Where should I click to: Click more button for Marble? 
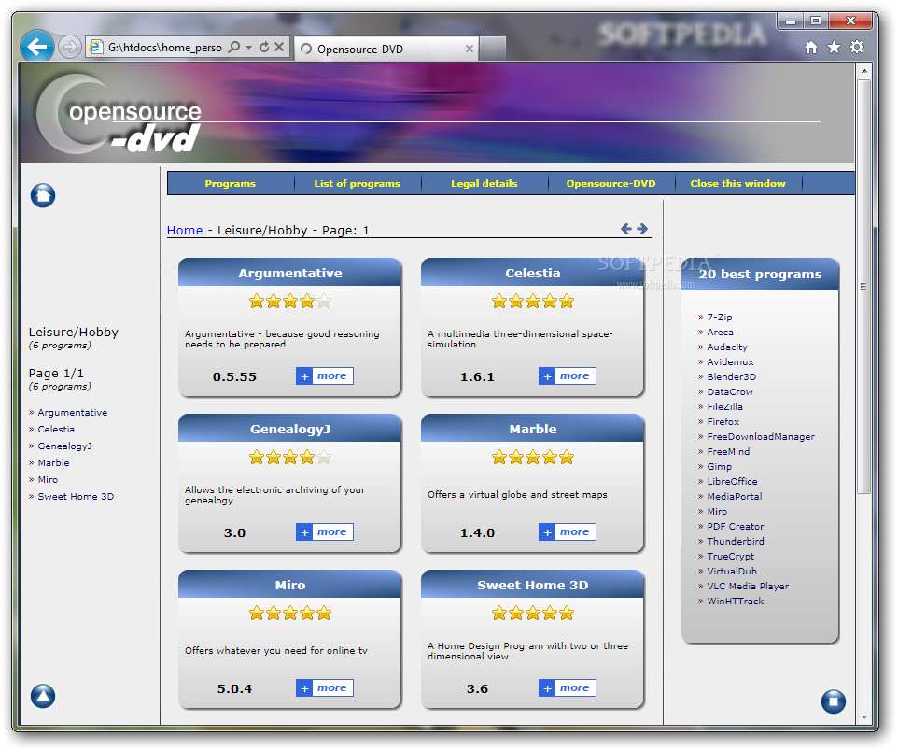coord(568,532)
